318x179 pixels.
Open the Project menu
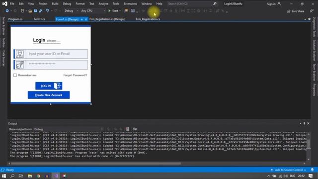[43, 3]
